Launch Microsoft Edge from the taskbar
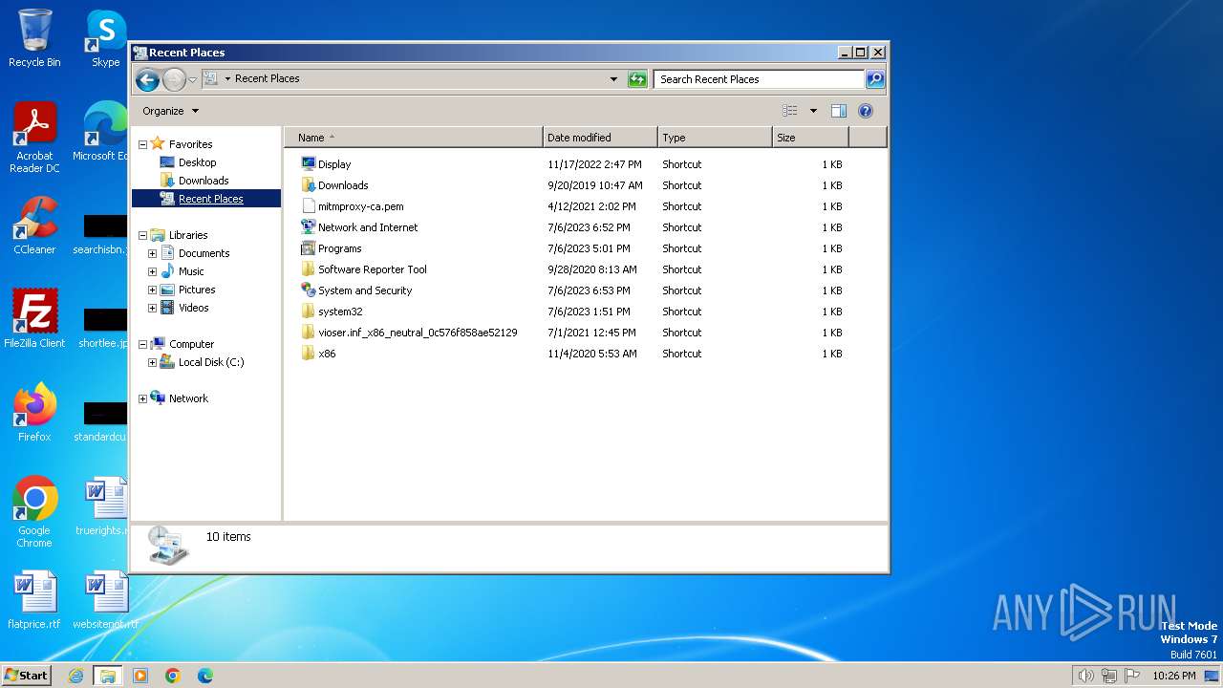Screen dimensions: 1223x688 [x=205, y=676]
